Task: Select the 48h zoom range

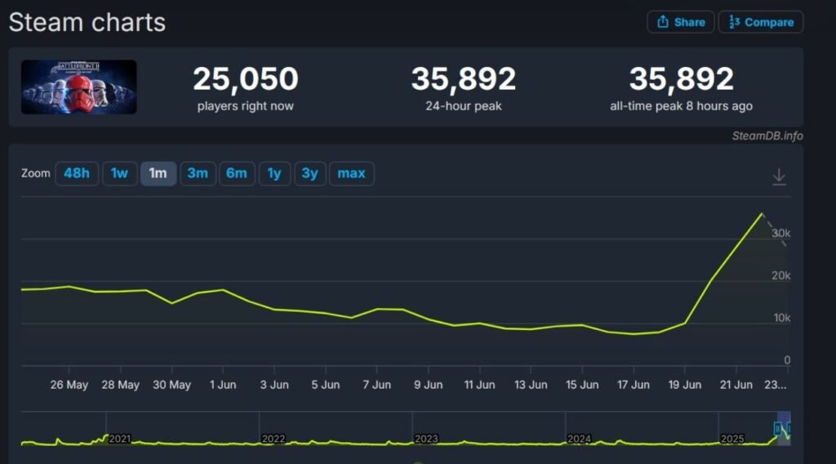Action: (x=77, y=173)
